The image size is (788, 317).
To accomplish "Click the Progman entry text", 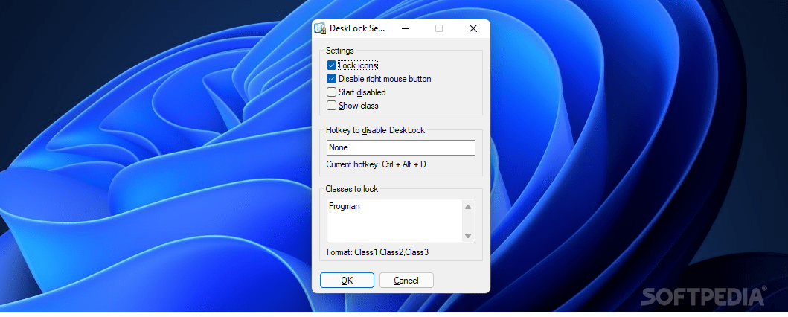I will [345, 206].
